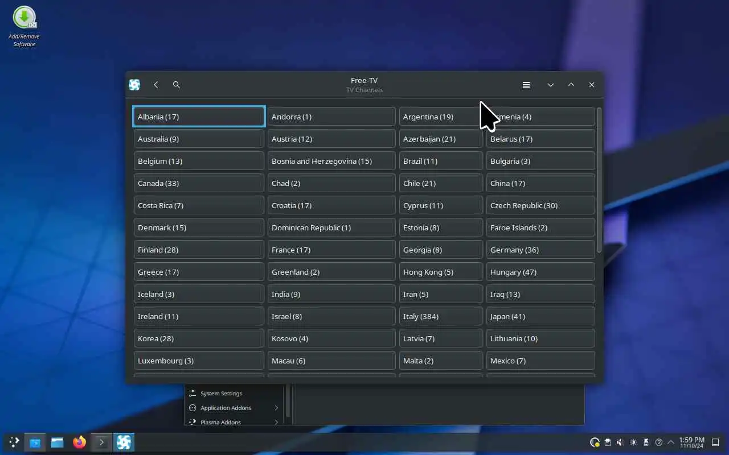Select Australia (9)
Viewport: 729px width, 455px height.
199,139
